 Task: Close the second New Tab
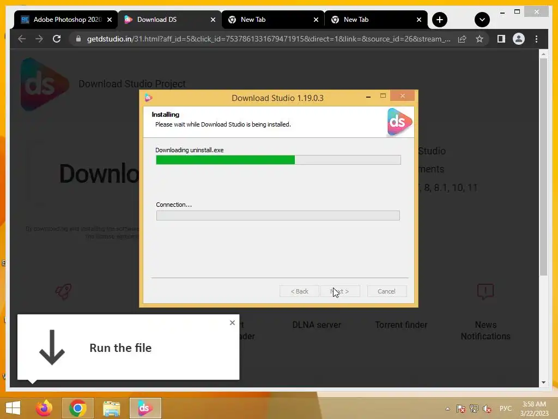[419, 20]
